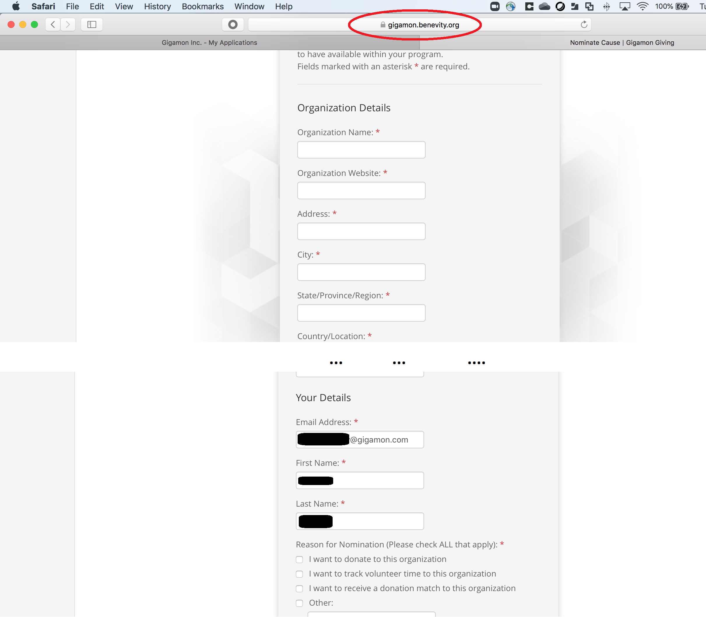This screenshot has height=617, width=706.
Task: Open the Safari menu
Action: coord(43,6)
